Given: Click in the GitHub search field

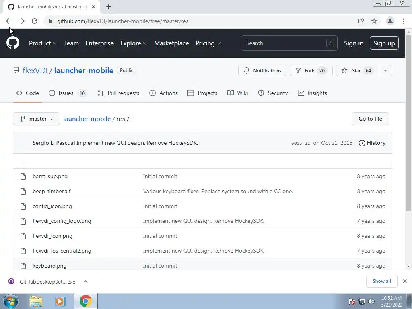Looking at the screenshot, I should [x=289, y=43].
